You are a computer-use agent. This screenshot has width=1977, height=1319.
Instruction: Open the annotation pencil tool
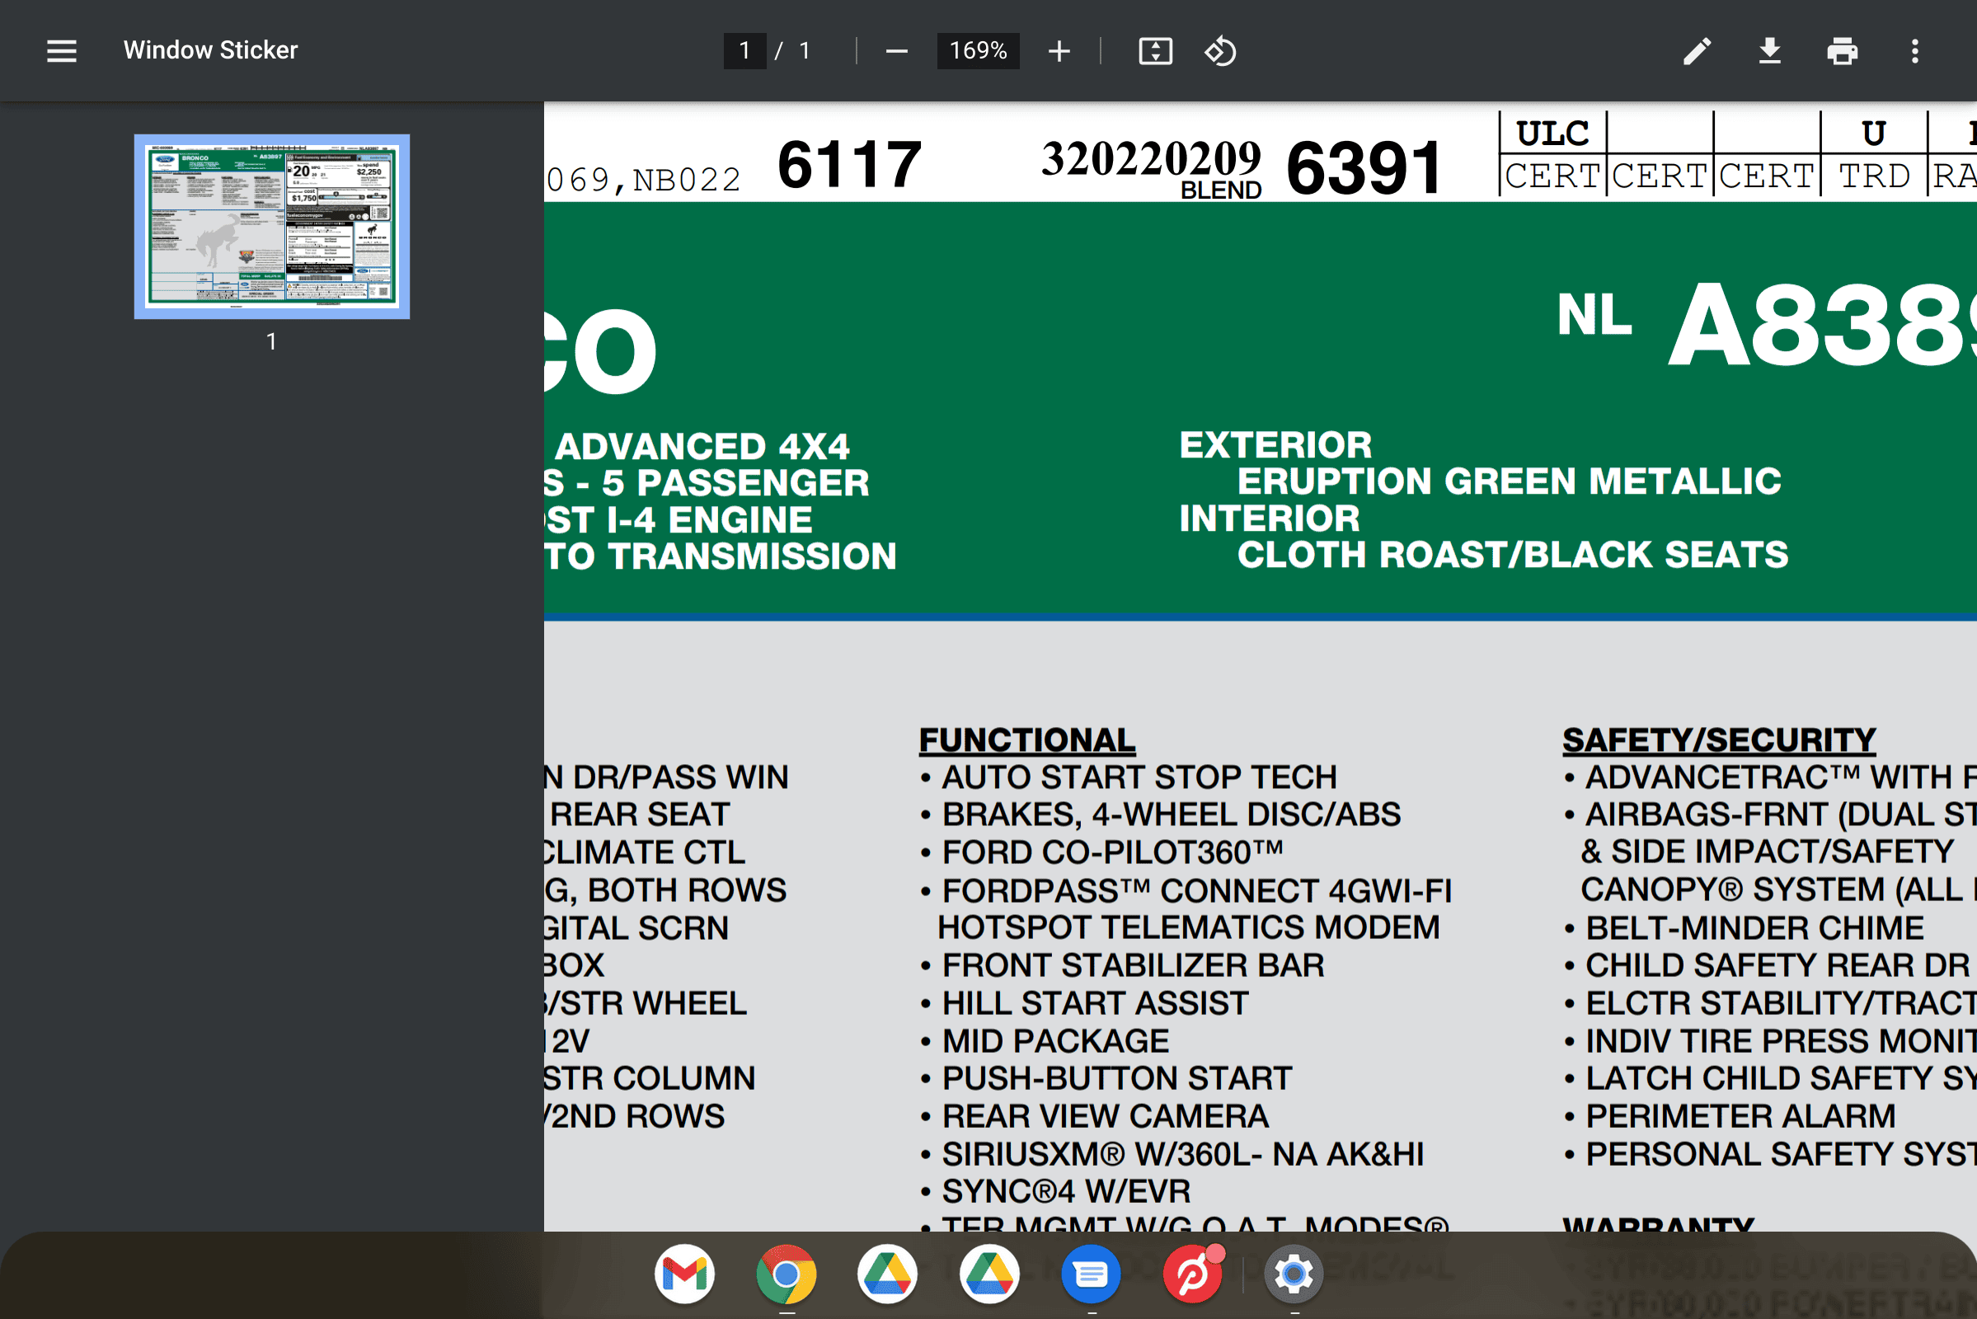click(x=1697, y=51)
